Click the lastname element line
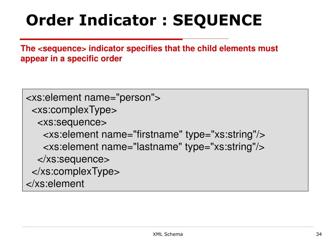 point(154,147)
